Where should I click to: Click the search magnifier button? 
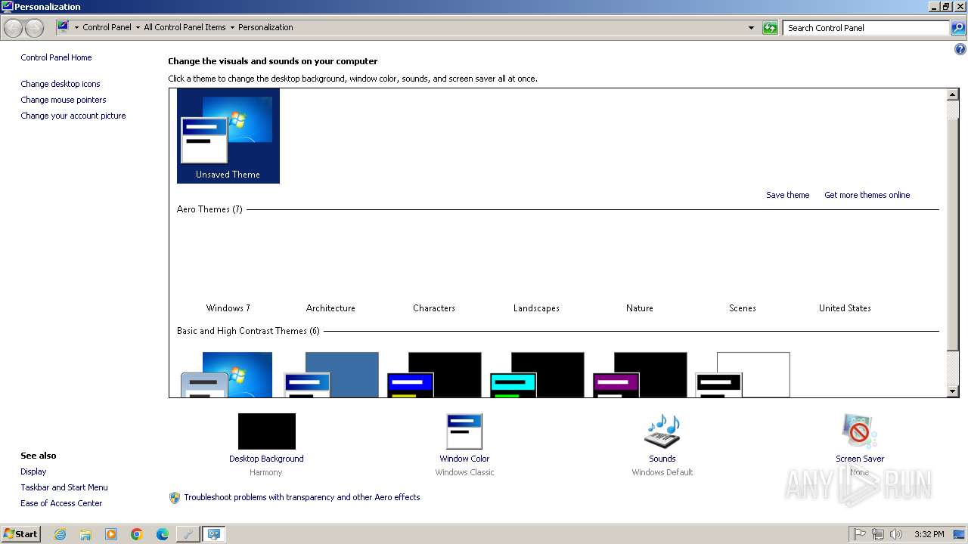958,28
